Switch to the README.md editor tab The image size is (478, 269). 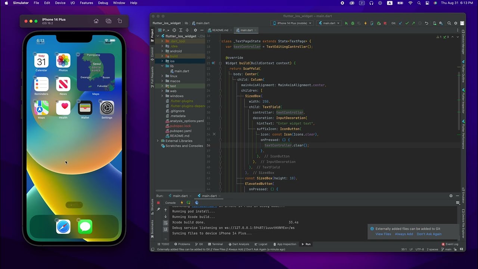coord(220,30)
